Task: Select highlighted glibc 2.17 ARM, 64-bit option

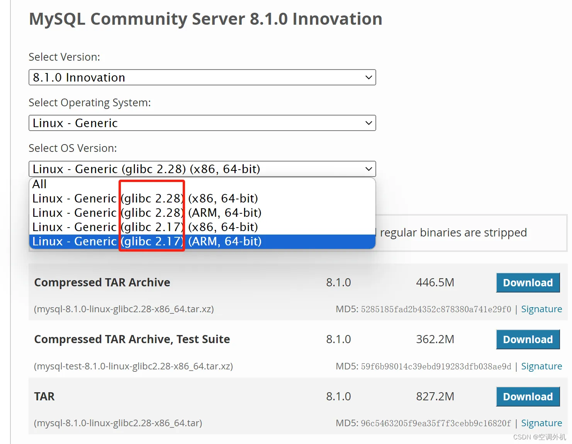Action: click(x=202, y=241)
